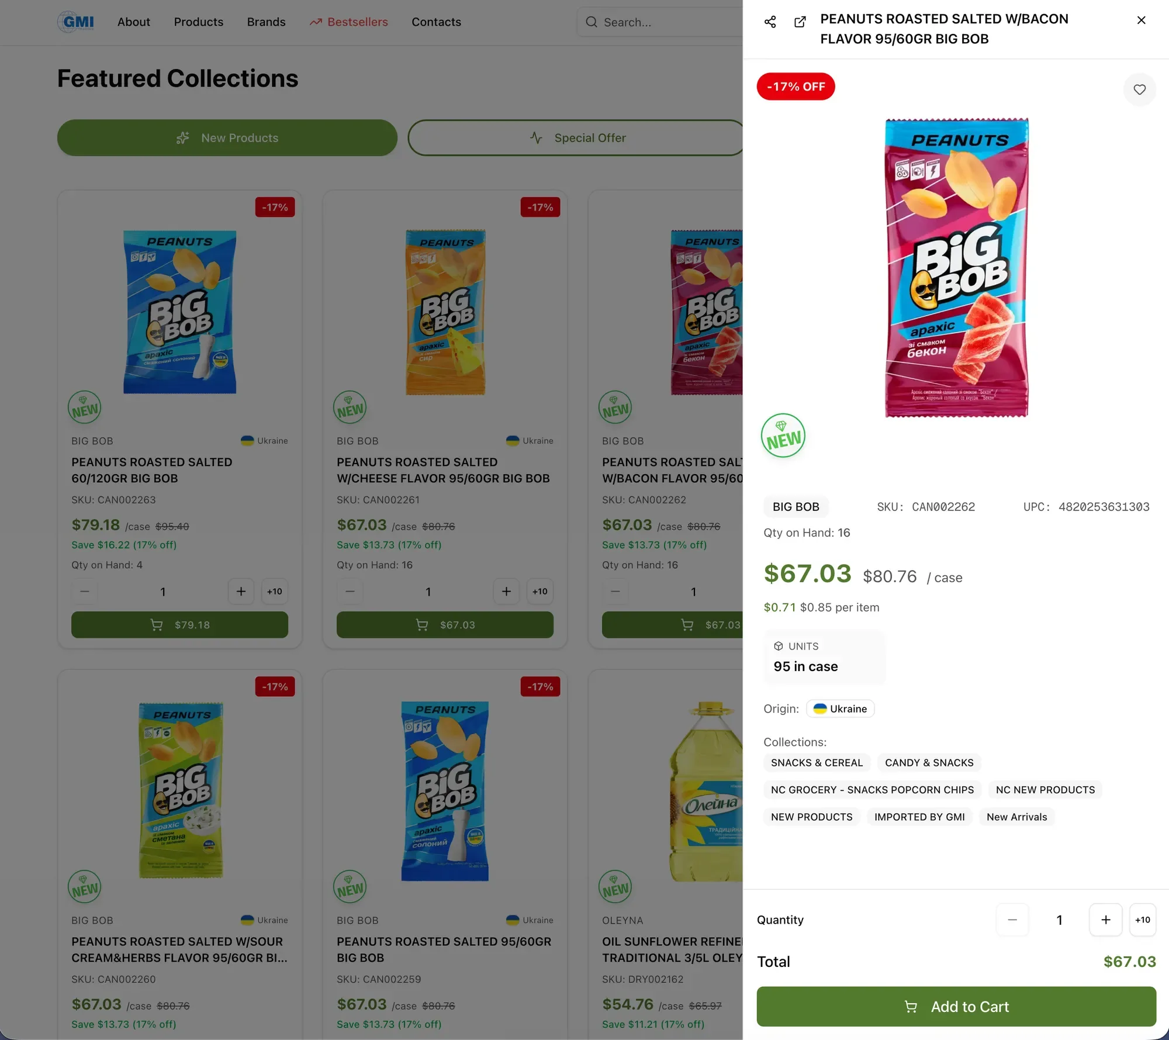Open Bestsellers from navigation
Viewport: 1169px width, 1040px height.
click(x=349, y=22)
